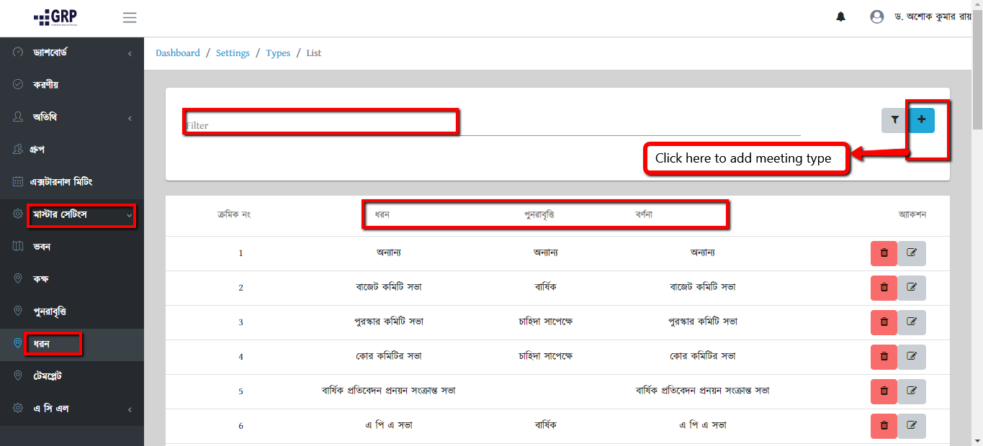Click into the Filter text field

point(493,125)
